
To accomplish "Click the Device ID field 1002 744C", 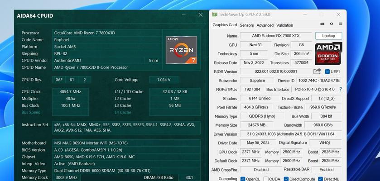I will [x=319, y=81].
